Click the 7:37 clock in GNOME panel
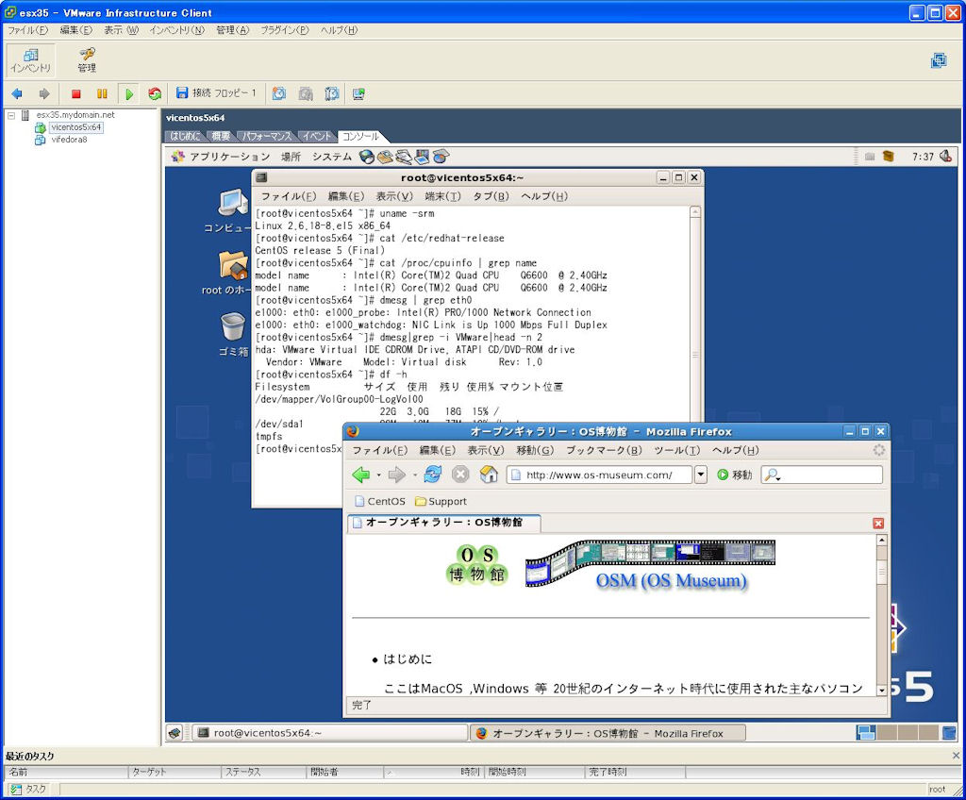 point(923,157)
